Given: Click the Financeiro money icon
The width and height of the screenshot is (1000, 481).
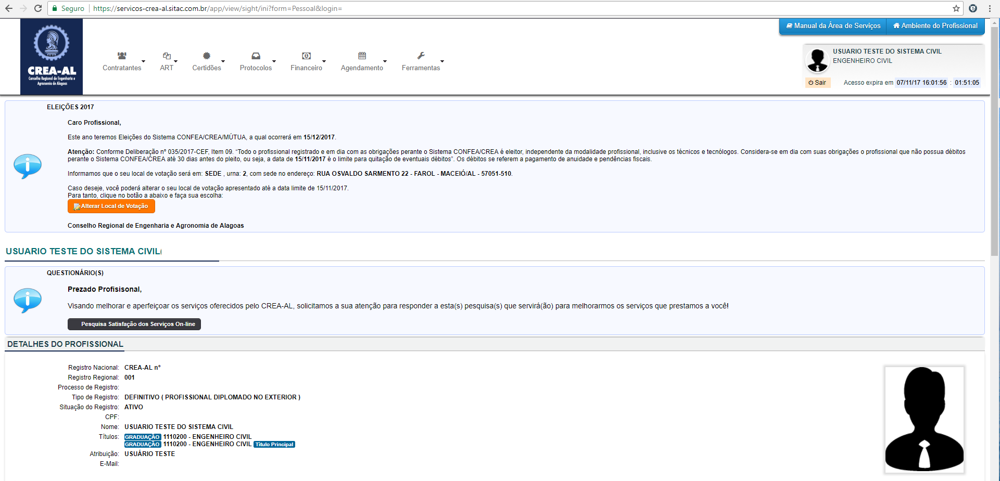Looking at the screenshot, I should [306, 56].
